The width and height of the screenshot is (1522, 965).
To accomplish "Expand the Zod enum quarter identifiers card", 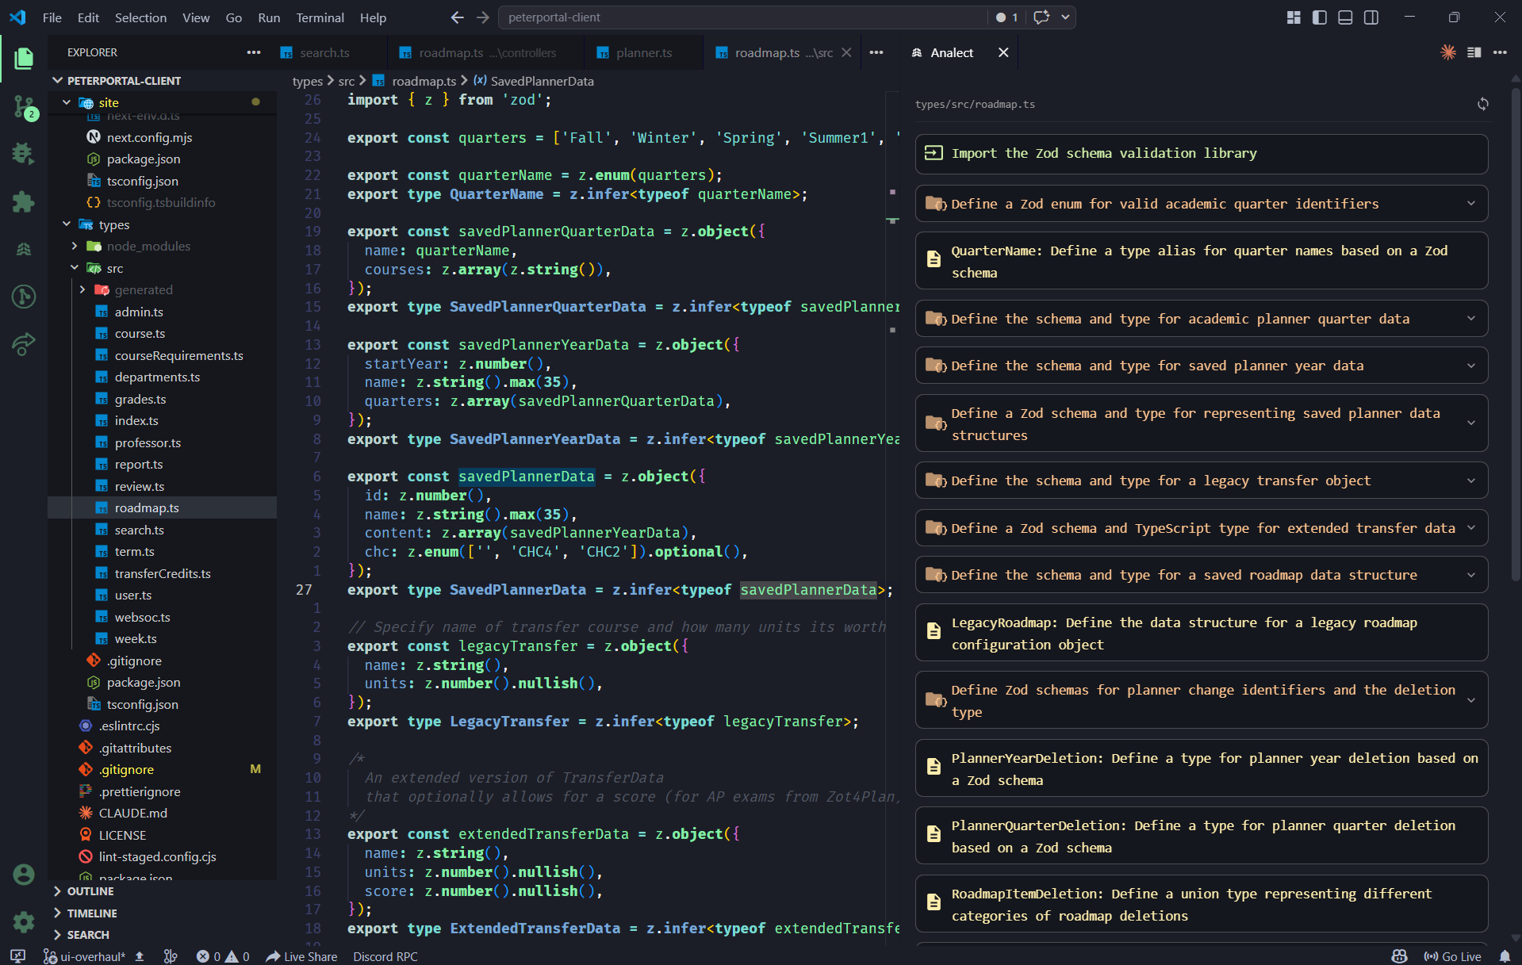I will point(1471,203).
